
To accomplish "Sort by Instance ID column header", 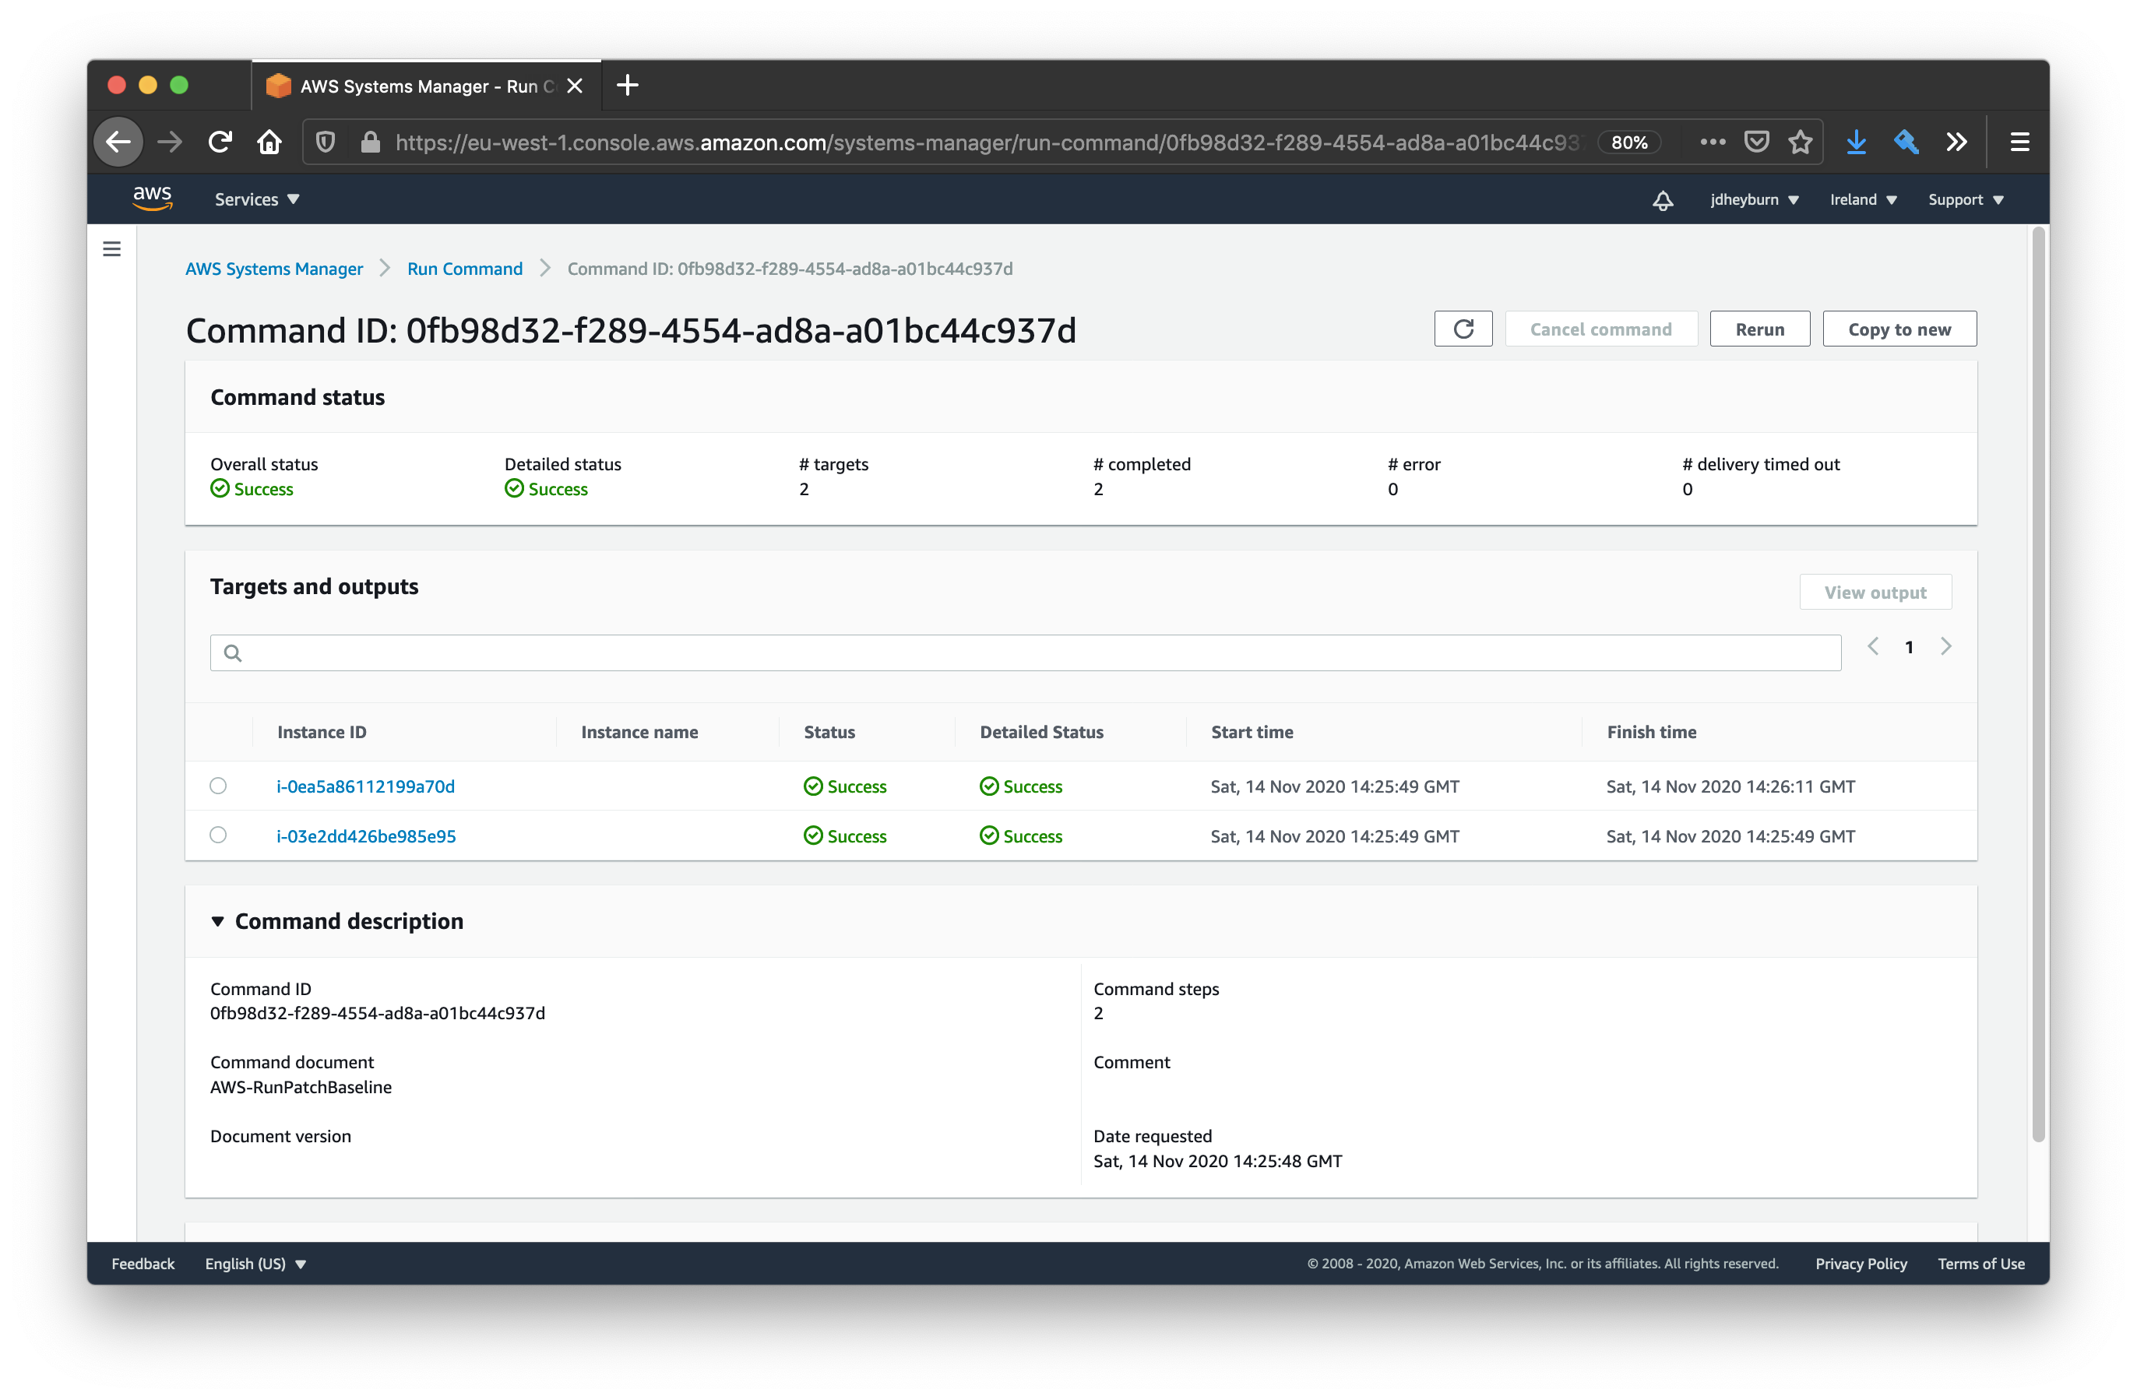I will 322,732.
